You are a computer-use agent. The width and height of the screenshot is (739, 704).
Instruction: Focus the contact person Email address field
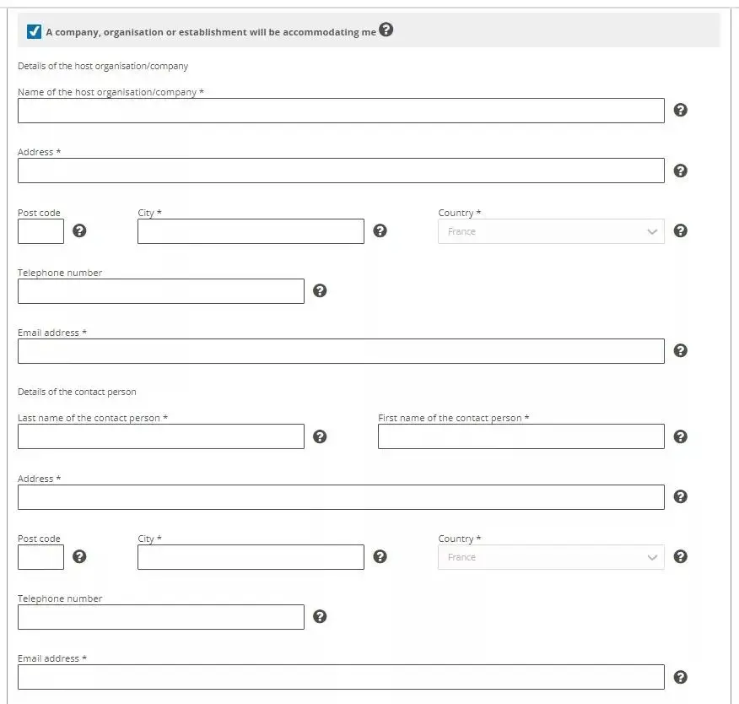click(341, 677)
